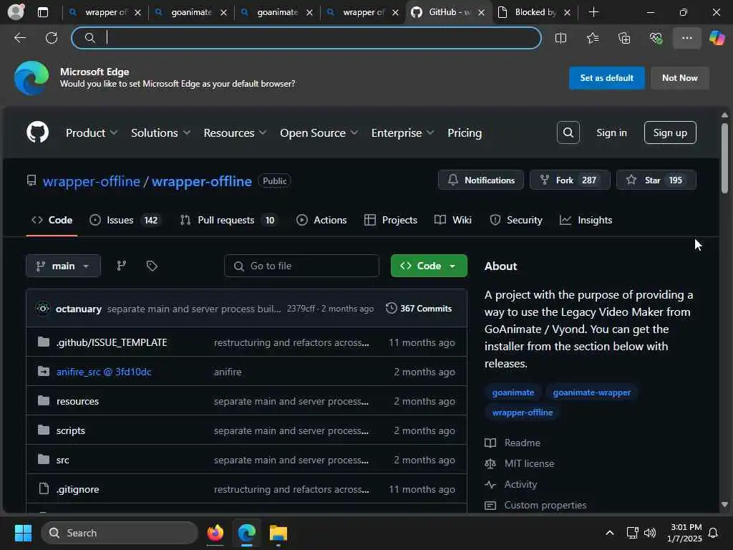
Task: Open the Activity link in About
Action: 520,484
